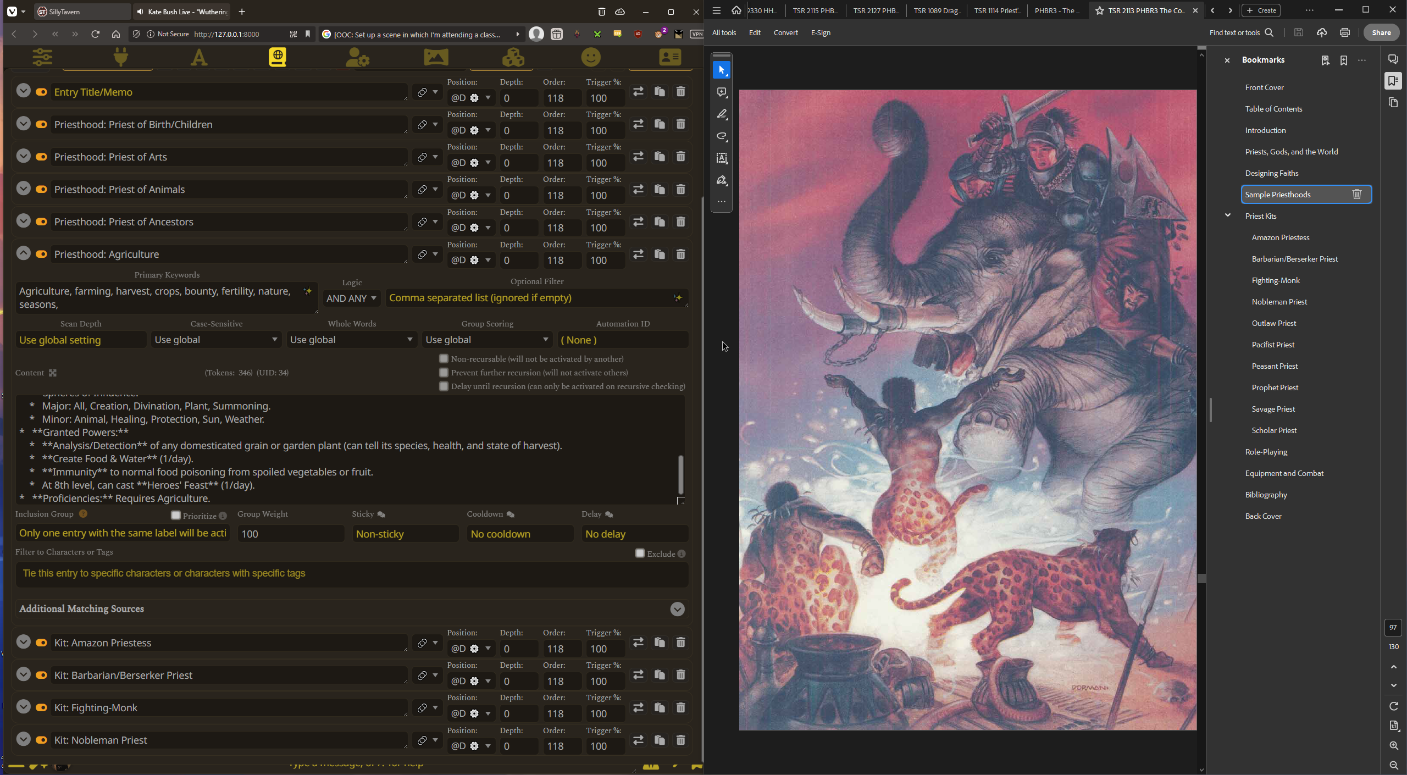Select the Acrobat highlighter pen tool

click(722, 114)
